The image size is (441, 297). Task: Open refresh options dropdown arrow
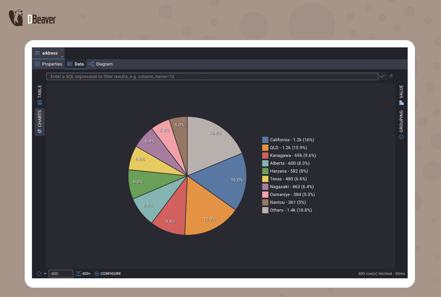click(45, 274)
